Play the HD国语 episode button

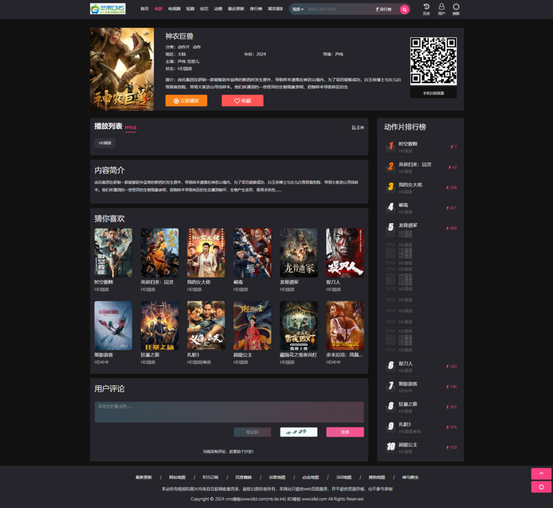[x=105, y=143]
